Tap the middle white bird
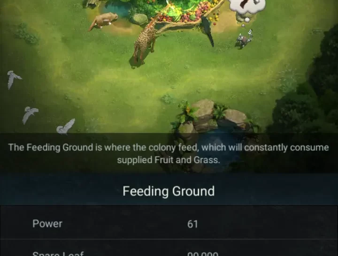 click(30, 115)
